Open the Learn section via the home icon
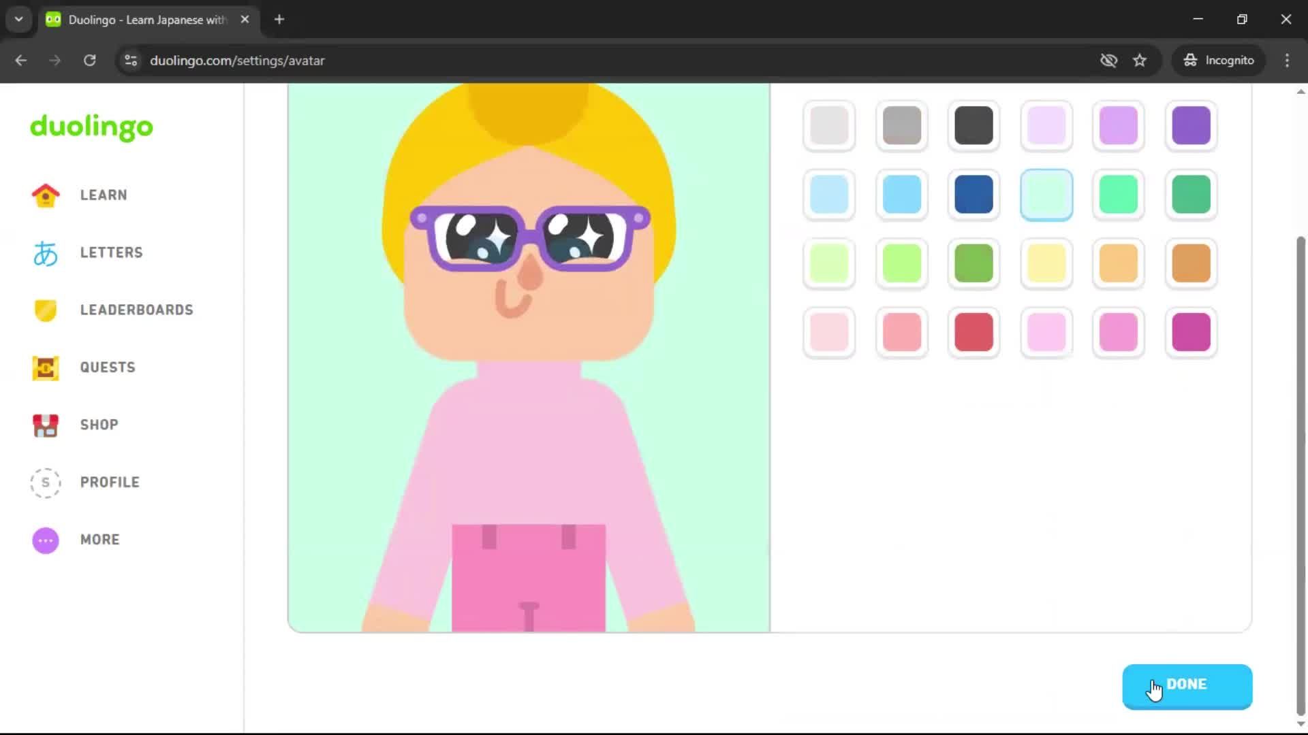This screenshot has width=1308, height=735. click(45, 195)
